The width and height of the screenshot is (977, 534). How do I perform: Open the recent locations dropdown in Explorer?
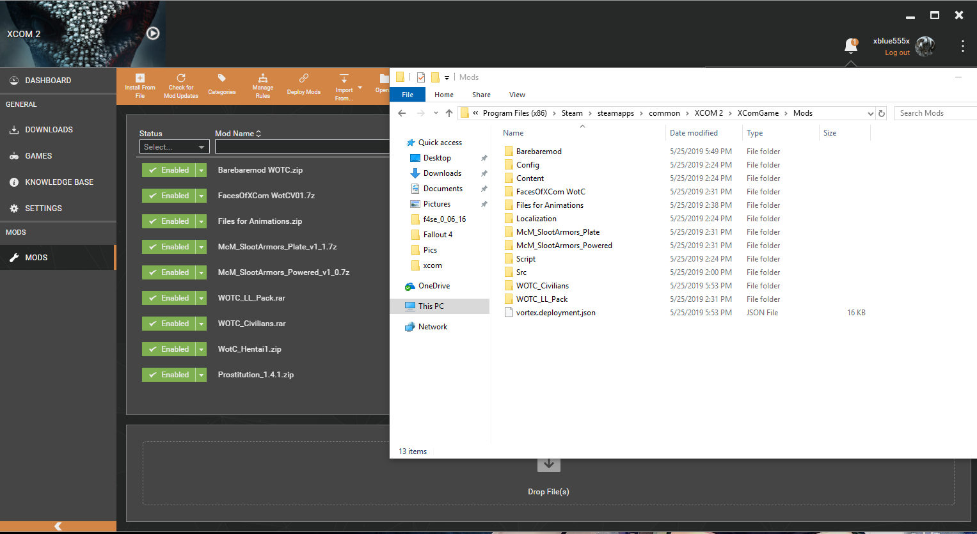pos(436,113)
